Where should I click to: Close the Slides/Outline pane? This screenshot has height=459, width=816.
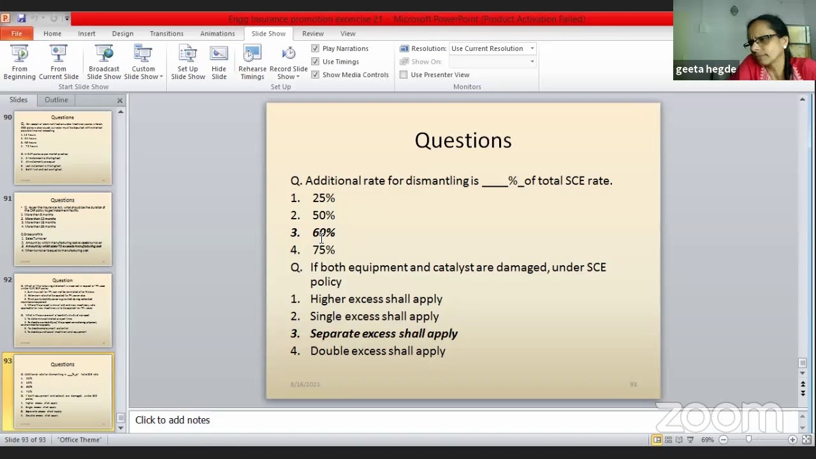pyautogui.click(x=120, y=100)
